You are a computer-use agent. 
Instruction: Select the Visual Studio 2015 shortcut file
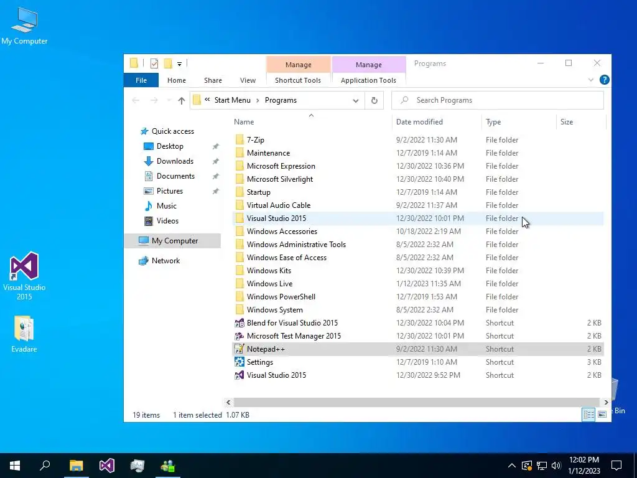tap(417, 375)
